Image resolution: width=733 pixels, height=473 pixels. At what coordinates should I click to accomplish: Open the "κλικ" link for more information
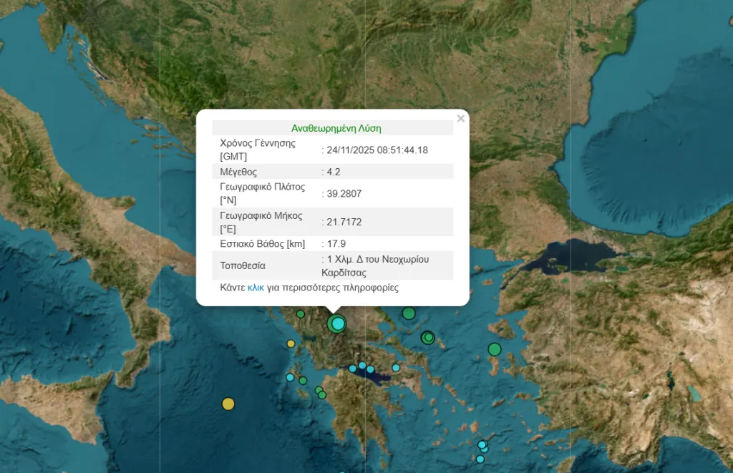pos(256,288)
